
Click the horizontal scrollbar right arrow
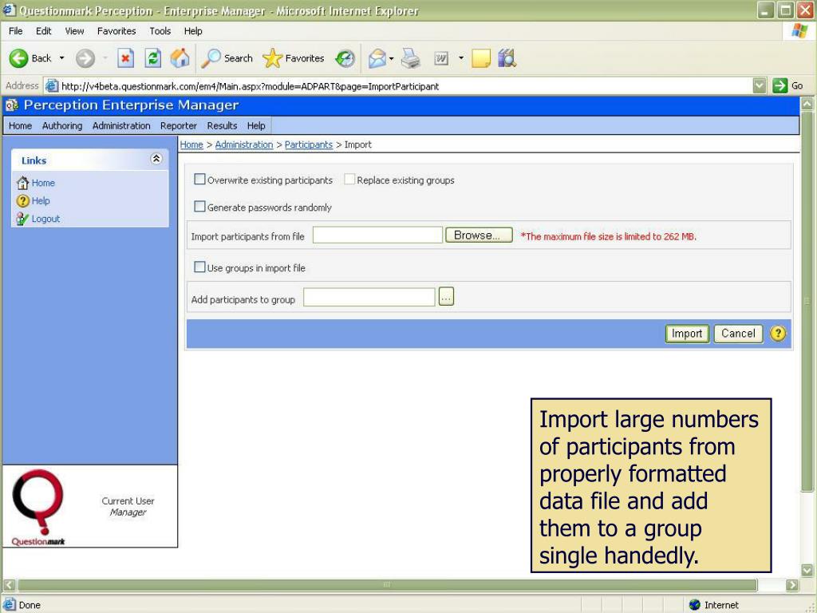click(792, 585)
